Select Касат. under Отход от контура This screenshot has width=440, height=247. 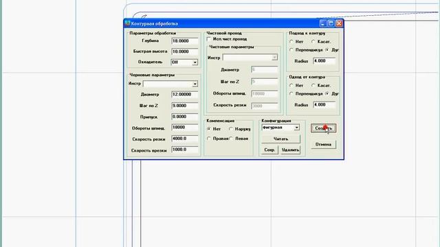coord(313,85)
